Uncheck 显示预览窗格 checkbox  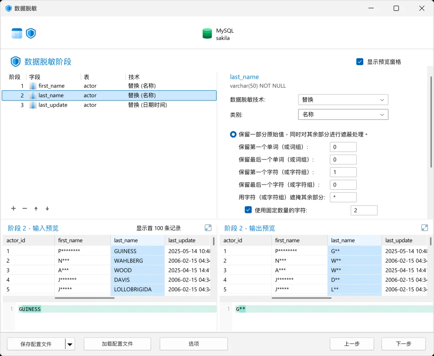[360, 62]
